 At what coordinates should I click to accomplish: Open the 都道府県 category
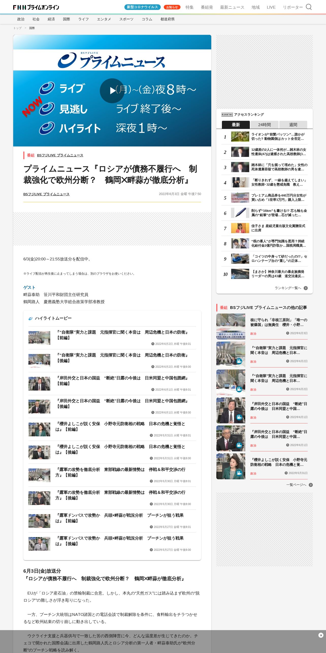click(168, 19)
